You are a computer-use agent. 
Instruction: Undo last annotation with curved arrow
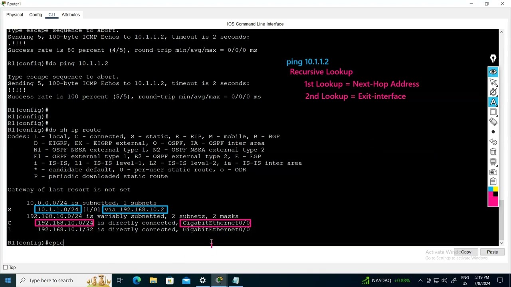click(x=493, y=142)
